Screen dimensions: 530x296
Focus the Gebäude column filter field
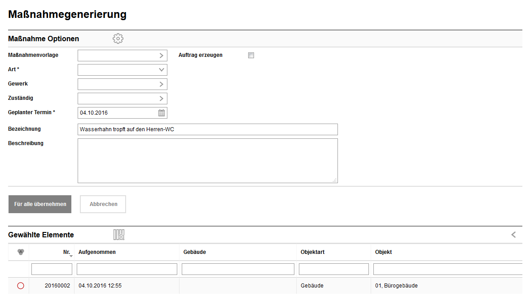tap(238, 269)
